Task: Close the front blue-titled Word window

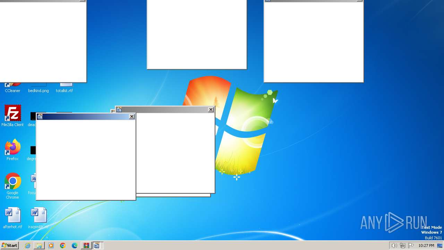Action: [x=132, y=117]
